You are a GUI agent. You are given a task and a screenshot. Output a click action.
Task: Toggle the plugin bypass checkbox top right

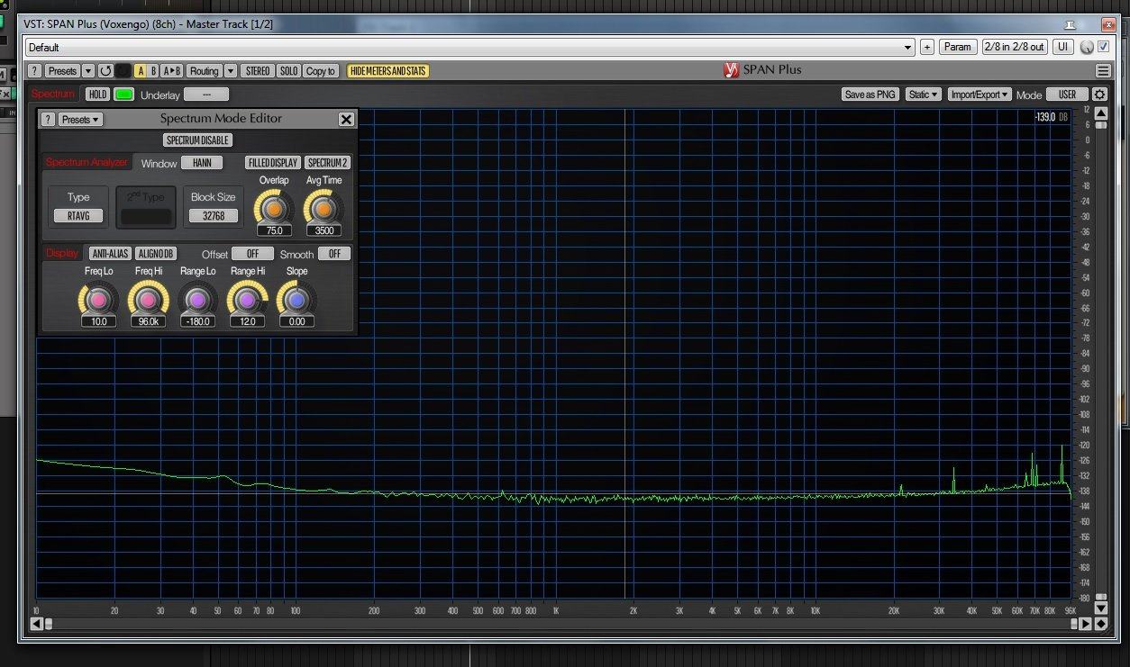click(x=1103, y=47)
